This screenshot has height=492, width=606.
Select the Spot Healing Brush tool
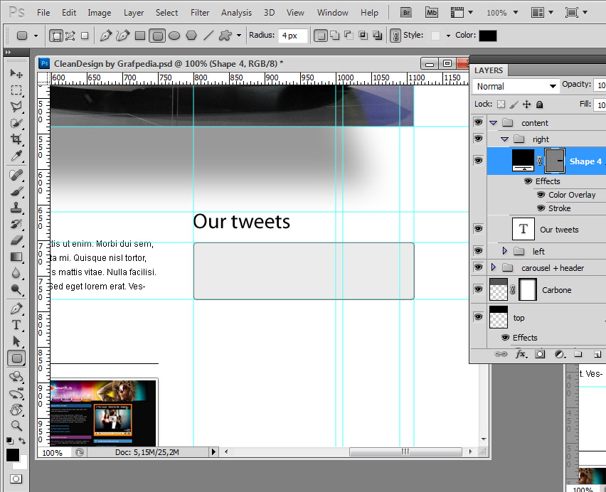(16, 175)
